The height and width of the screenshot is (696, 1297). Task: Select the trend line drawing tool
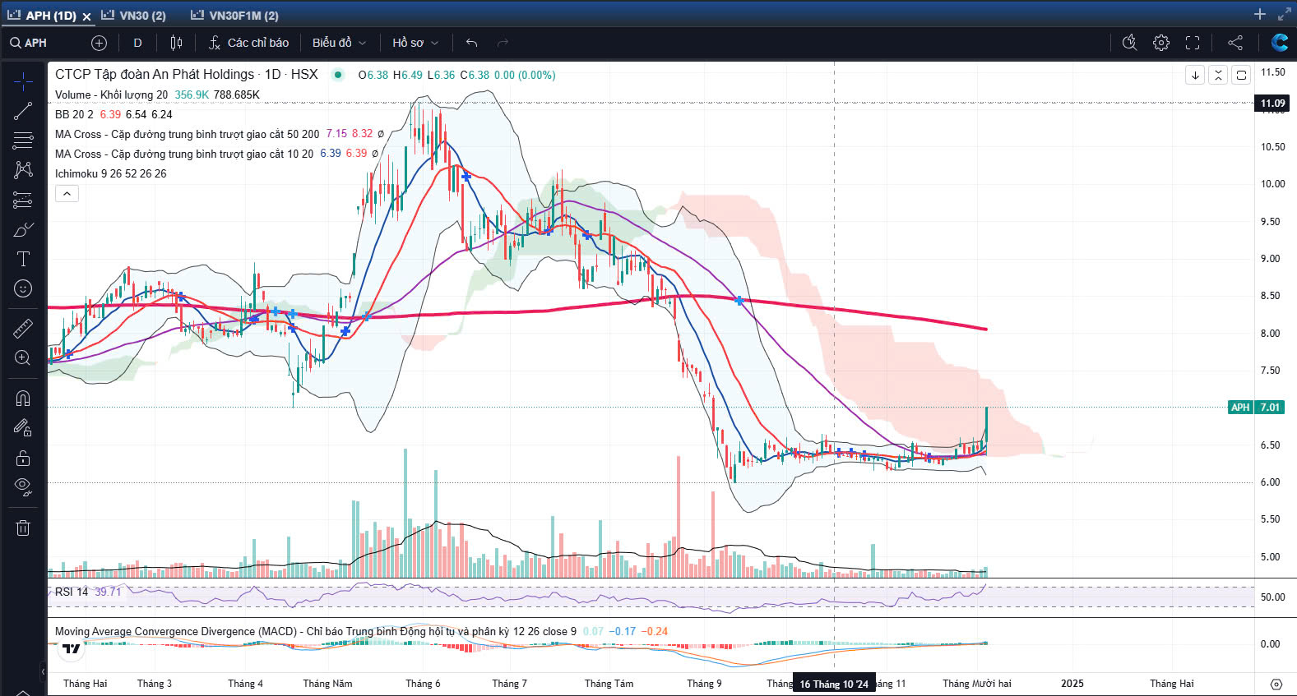pos(23,111)
